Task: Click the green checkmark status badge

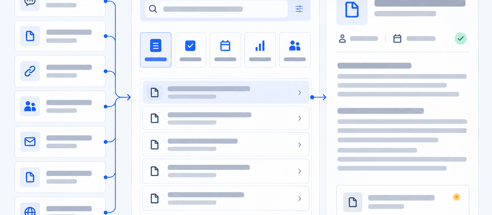Action: point(461,39)
